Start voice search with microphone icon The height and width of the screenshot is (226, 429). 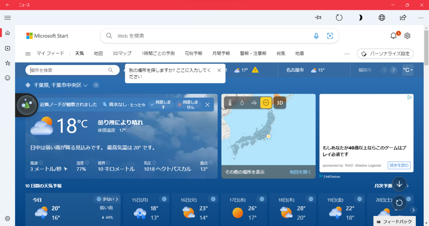pyautogui.click(x=316, y=36)
